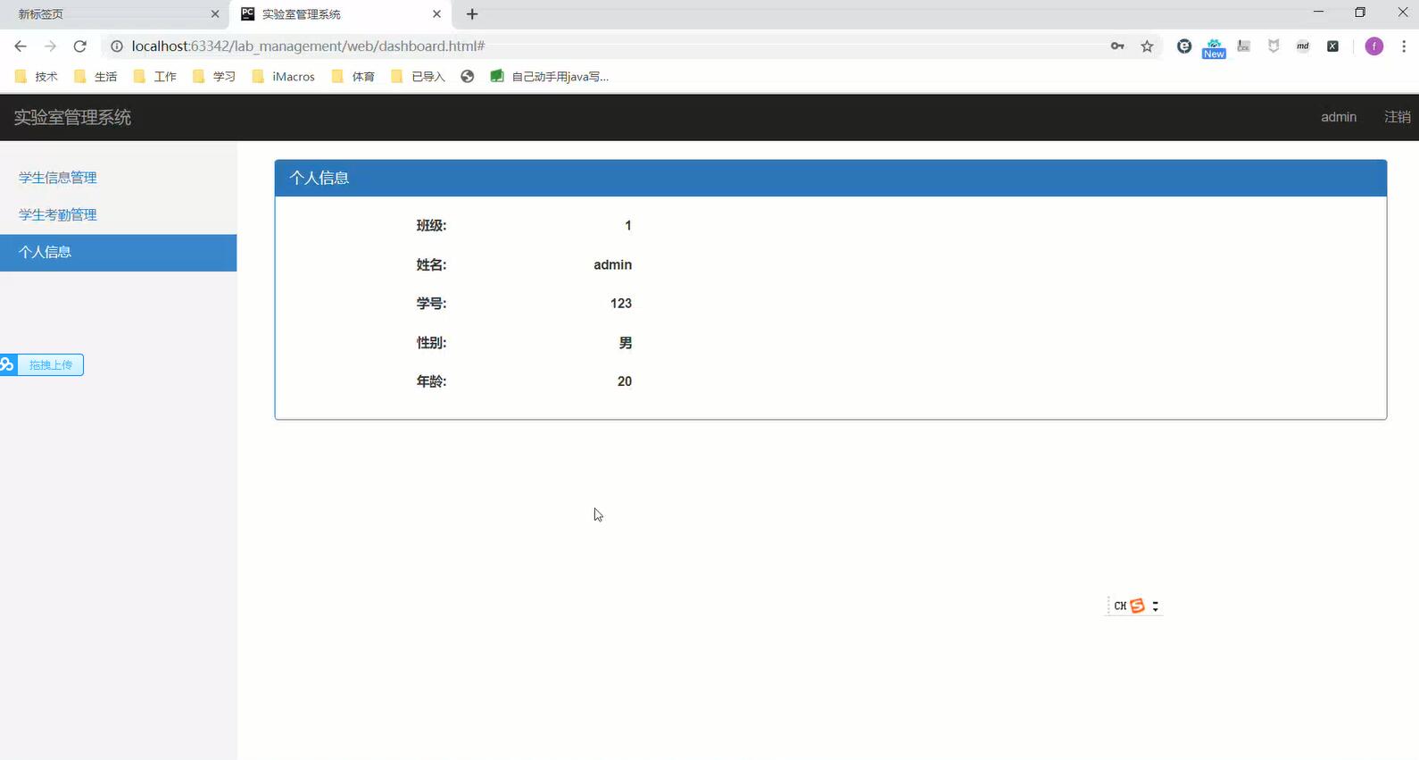The image size is (1419, 760).
Task: Open 自己动手用java写 bookmark
Action: [550, 77]
